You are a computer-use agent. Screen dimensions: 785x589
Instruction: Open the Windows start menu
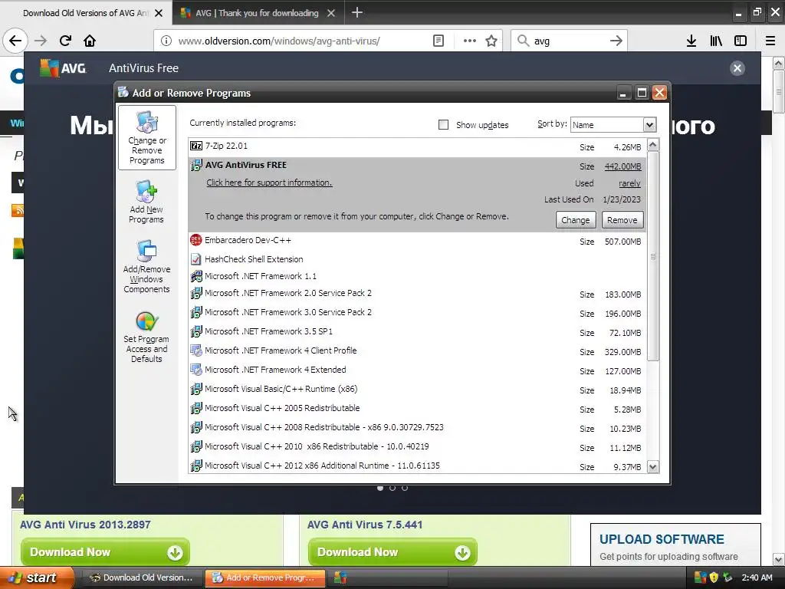tap(37, 577)
